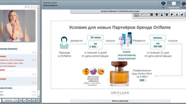Viewport: 186px width, 104px height.
Task: Click the second small icon above the video
Action: click(x=28, y=7)
